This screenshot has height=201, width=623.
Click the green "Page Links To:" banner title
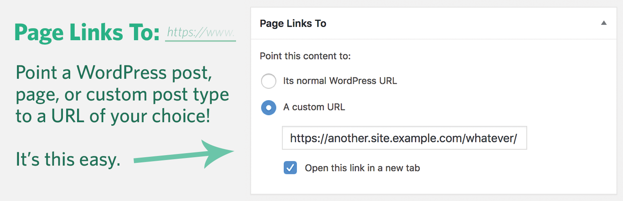point(87,32)
